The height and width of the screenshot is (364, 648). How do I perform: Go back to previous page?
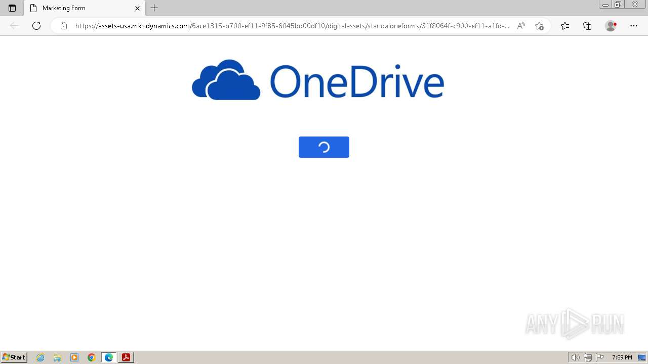click(14, 26)
